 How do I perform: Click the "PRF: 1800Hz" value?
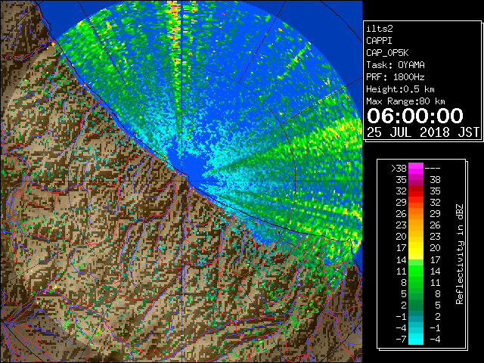tap(396, 77)
